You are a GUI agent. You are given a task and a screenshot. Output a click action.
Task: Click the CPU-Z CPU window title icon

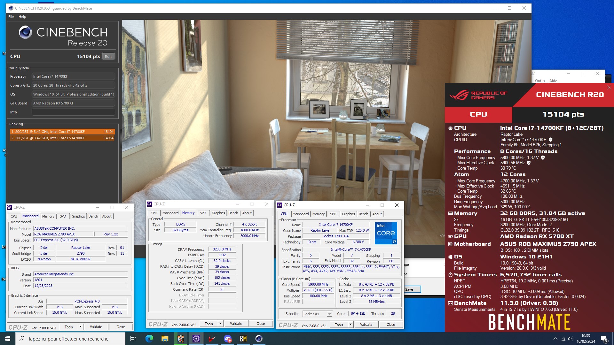pyautogui.click(x=279, y=205)
